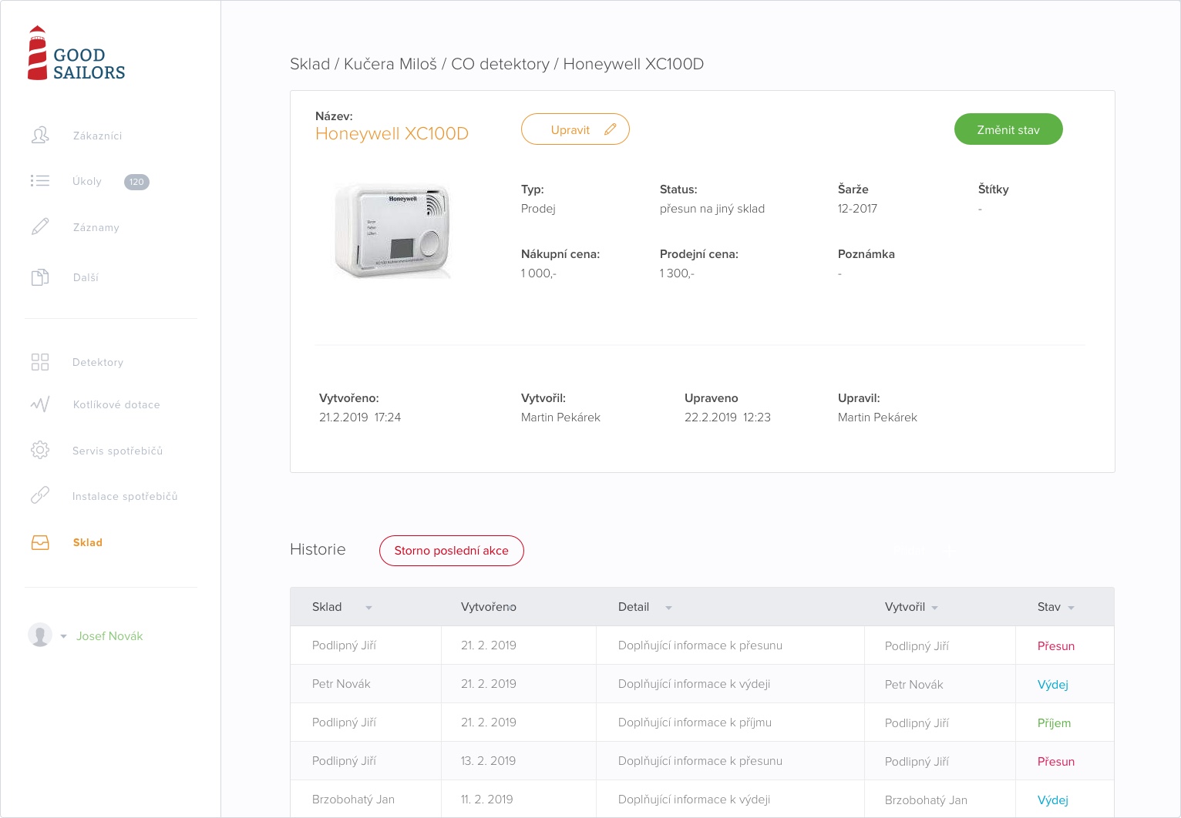Click the modified date 22.2.2019 12:23
Image resolution: width=1181 pixels, height=818 pixels.
pyautogui.click(x=728, y=417)
